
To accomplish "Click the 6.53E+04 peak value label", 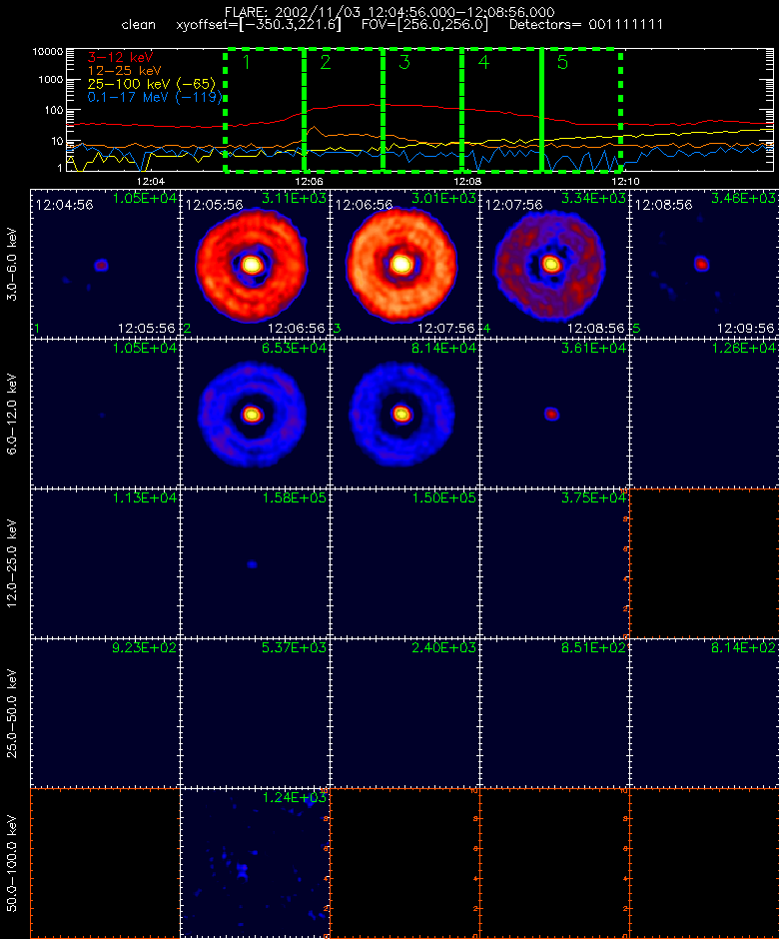I will [294, 348].
